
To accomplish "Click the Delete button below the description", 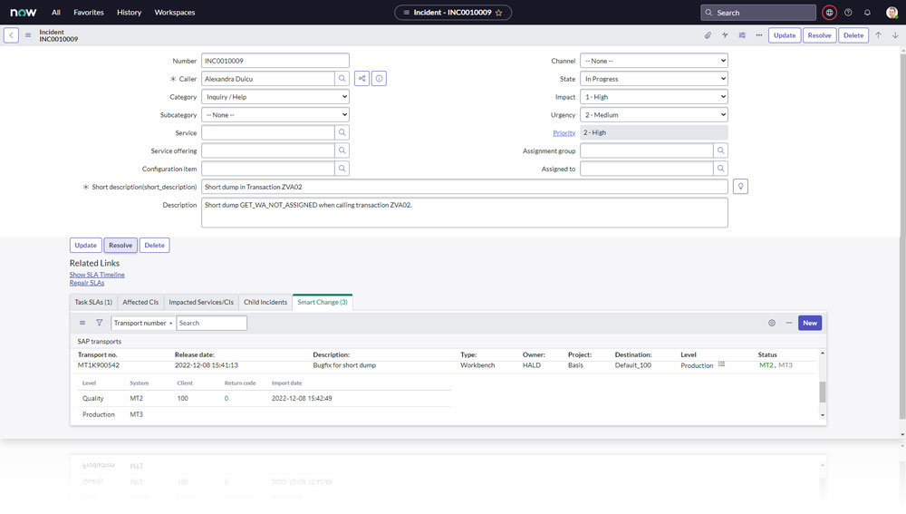I will pyautogui.click(x=154, y=245).
